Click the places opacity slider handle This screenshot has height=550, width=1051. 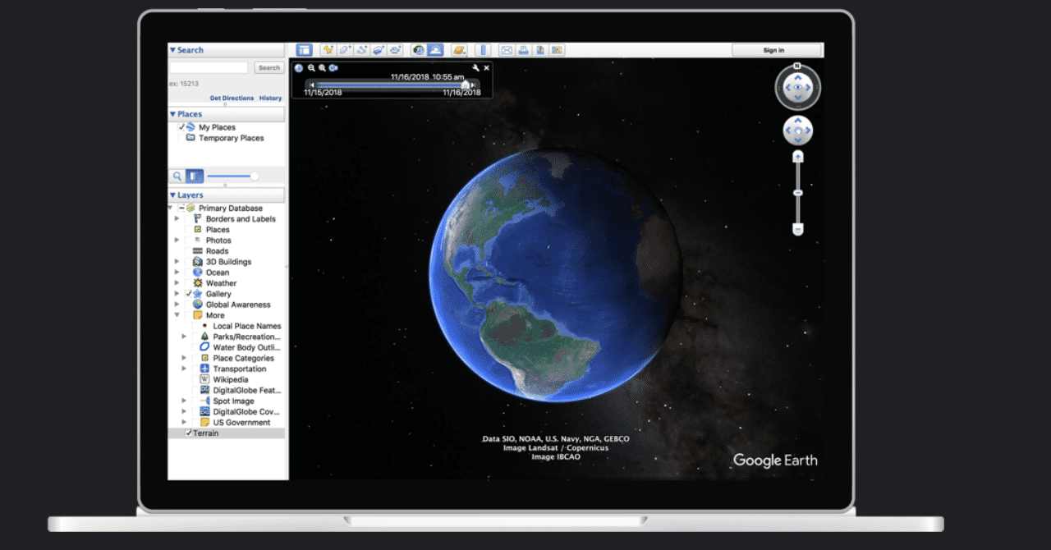pos(255,176)
